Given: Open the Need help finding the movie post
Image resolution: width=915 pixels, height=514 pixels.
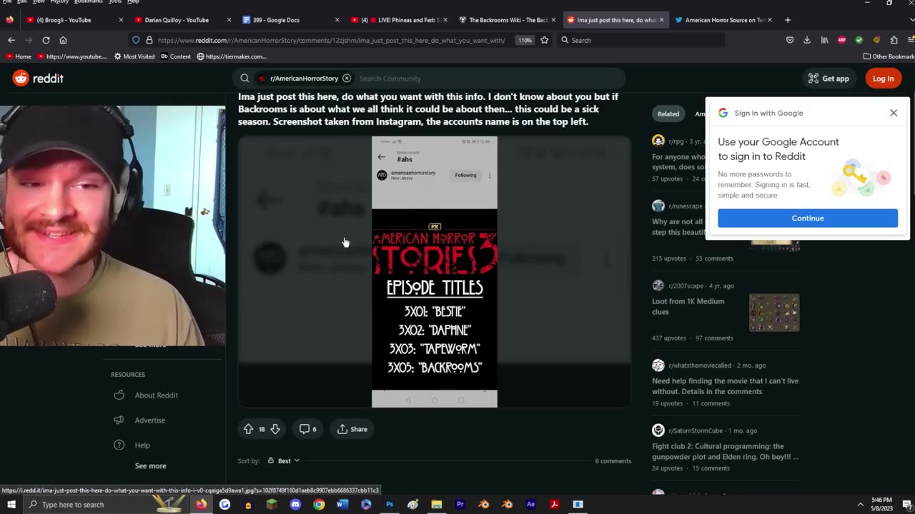Looking at the screenshot, I should (725, 386).
